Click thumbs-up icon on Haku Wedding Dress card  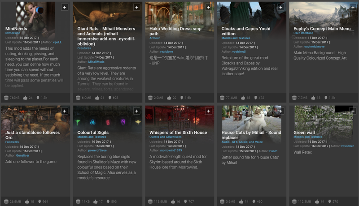coord(169,98)
